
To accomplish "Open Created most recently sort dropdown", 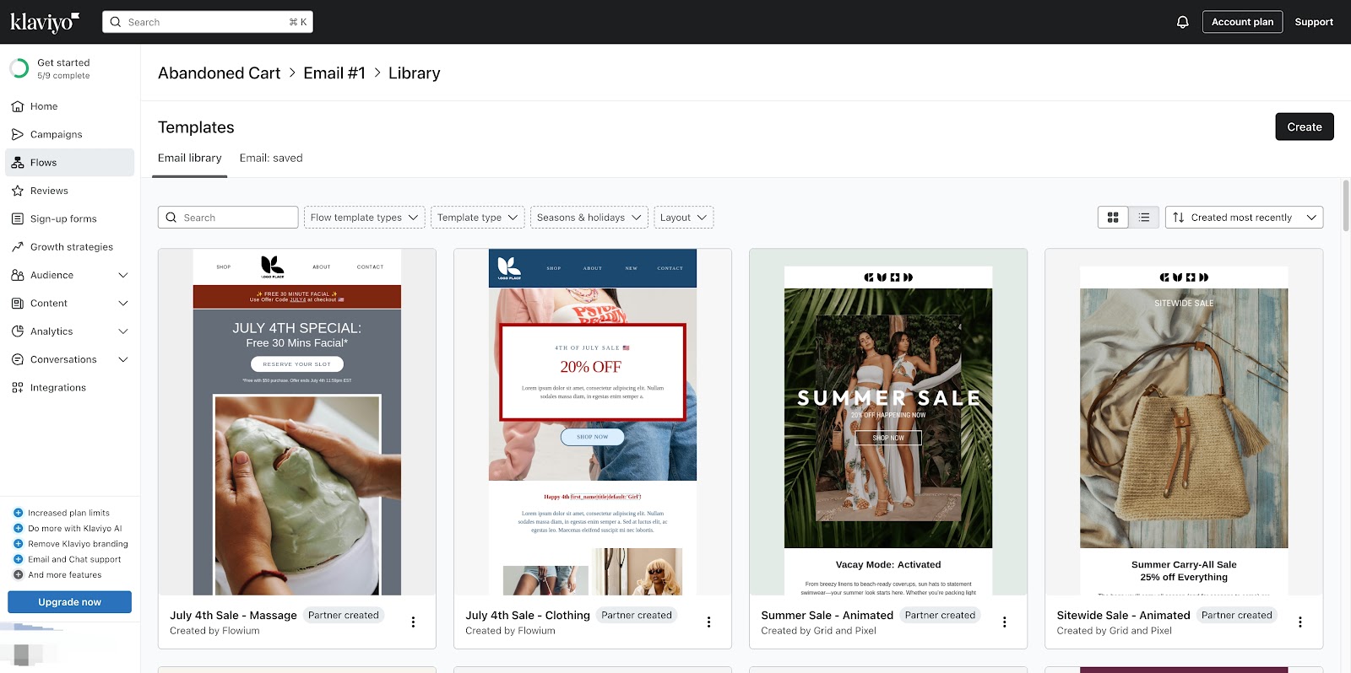I will click(1245, 218).
